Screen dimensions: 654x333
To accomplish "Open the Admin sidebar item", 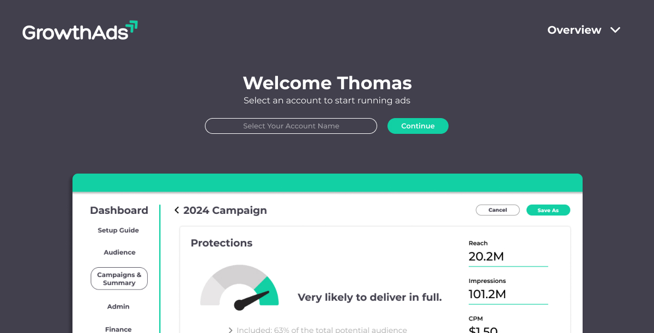I will coord(118,307).
